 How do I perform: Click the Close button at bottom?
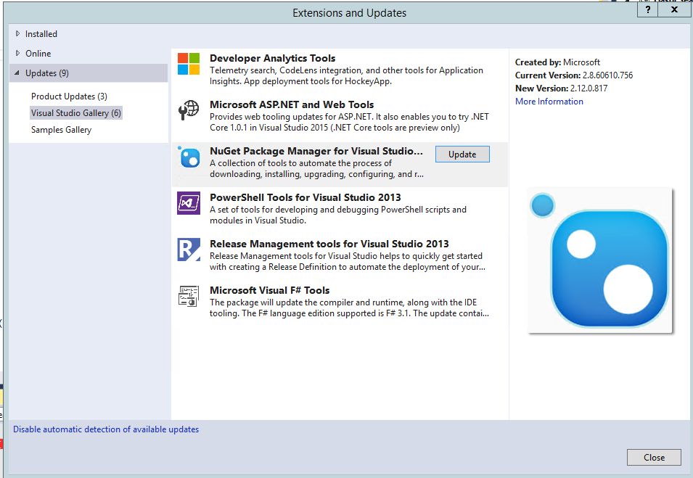(654, 457)
